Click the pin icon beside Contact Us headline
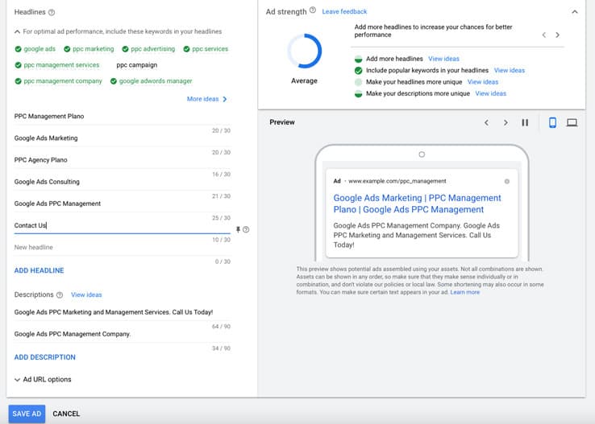595x424 pixels. tap(238, 229)
